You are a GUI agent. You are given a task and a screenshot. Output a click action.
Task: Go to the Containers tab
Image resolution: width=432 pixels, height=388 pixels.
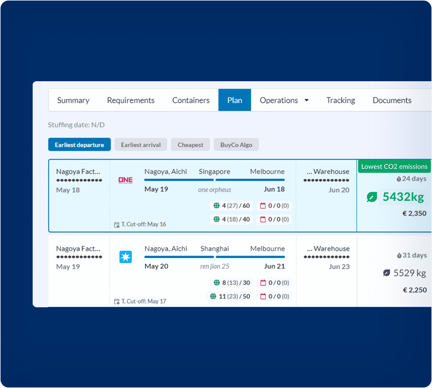191,100
